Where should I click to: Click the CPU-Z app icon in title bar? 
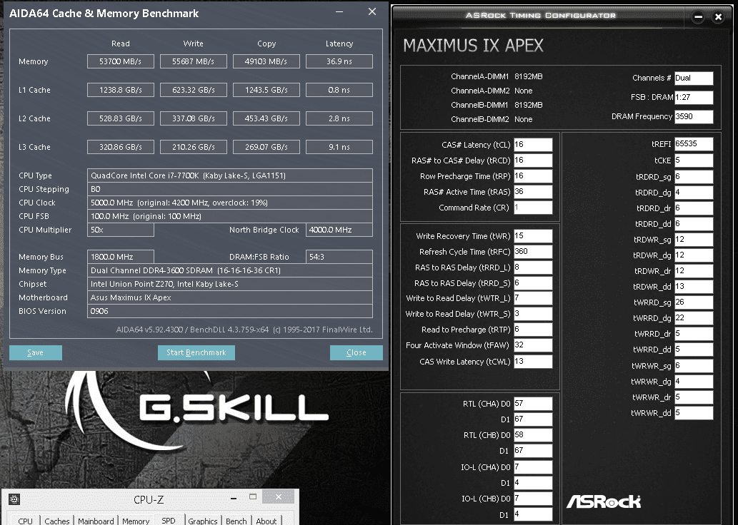pyautogui.click(x=14, y=499)
